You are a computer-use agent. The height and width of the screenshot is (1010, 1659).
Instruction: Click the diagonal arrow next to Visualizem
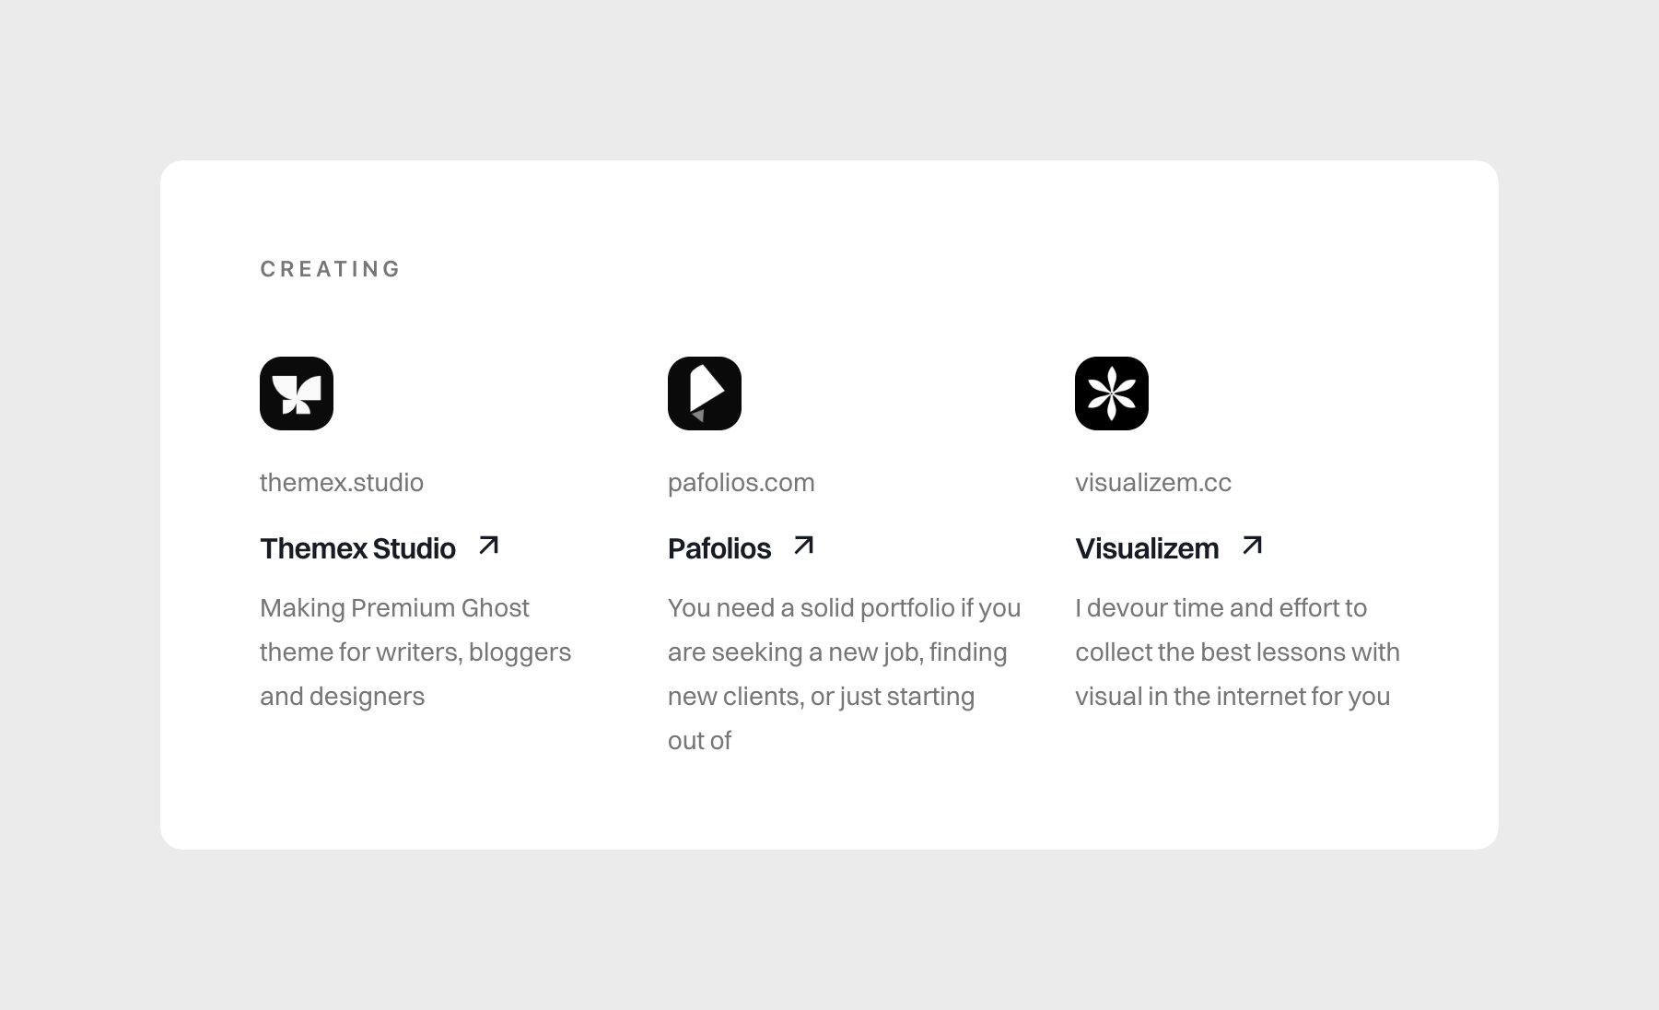pyautogui.click(x=1252, y=546)
